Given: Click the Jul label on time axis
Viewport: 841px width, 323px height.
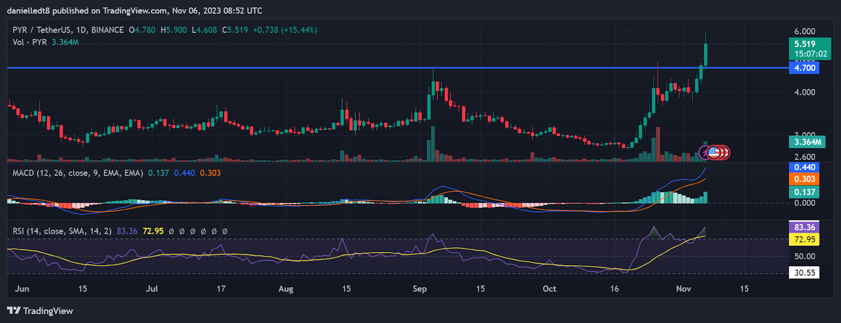Looking at the screenshot, I should [x=152, y=289].
